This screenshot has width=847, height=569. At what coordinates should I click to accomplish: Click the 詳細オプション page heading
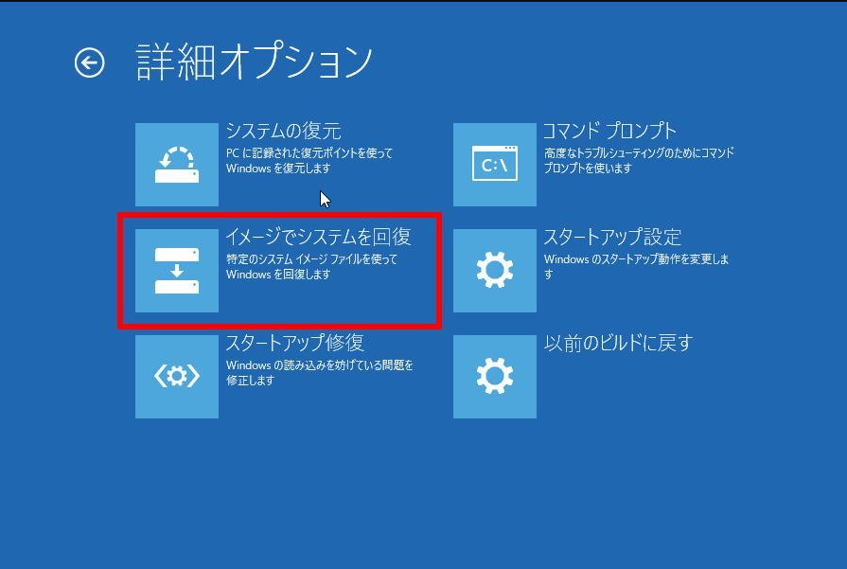[255, 62]
